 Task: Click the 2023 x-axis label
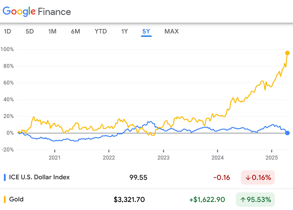(163, 157)
